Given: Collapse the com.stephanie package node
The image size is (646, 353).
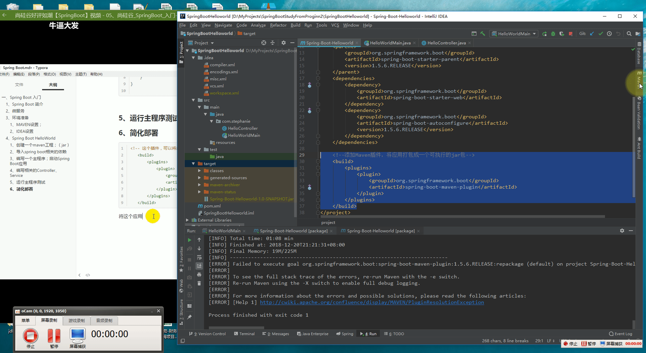Looking at the screenshot, I should [x=212, y=121].
